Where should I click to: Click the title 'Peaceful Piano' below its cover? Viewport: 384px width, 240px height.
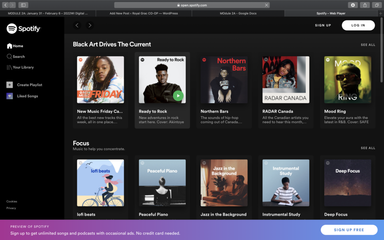(153, 214)
